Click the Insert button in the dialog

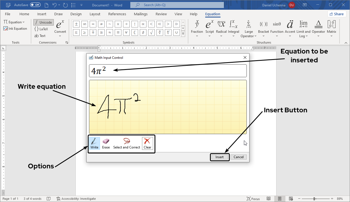220,157
